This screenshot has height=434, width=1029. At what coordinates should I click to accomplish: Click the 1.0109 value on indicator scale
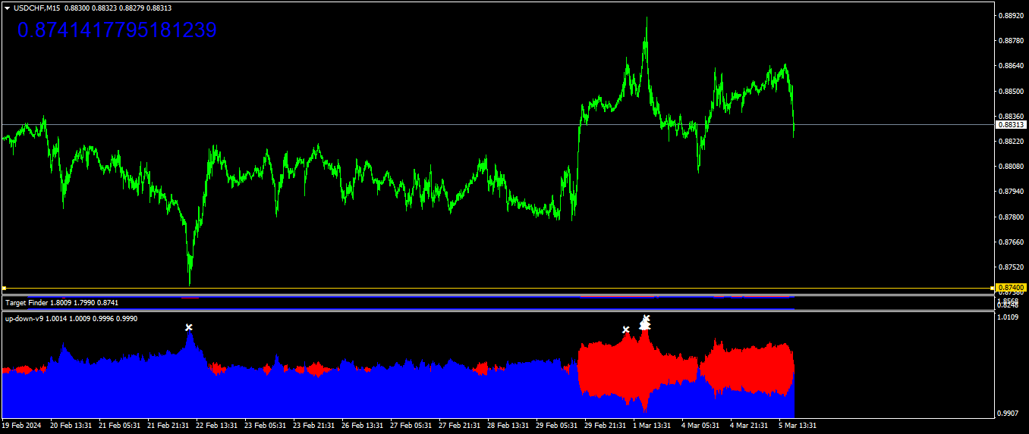(x=1009, y=318)
